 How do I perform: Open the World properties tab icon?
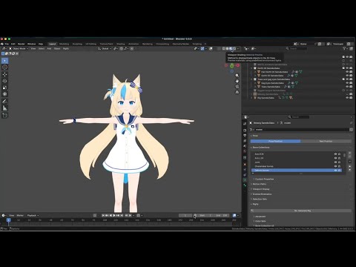[245, 151]
